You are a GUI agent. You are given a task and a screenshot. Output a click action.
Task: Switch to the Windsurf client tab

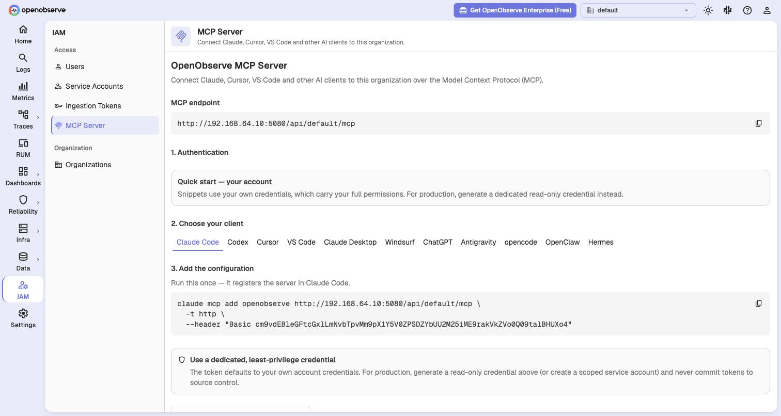(x=400, y=242)
